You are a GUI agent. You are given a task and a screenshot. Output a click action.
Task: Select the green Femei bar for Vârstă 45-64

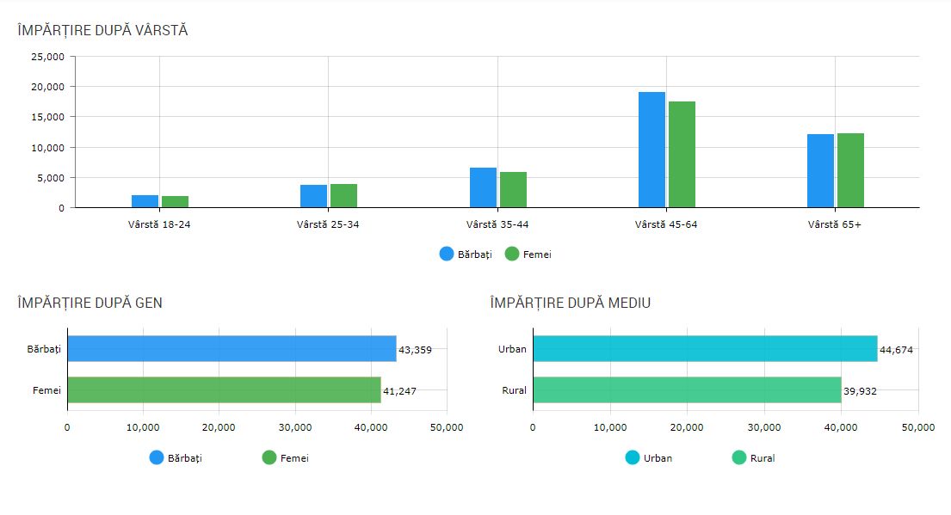tap(682, 155)
